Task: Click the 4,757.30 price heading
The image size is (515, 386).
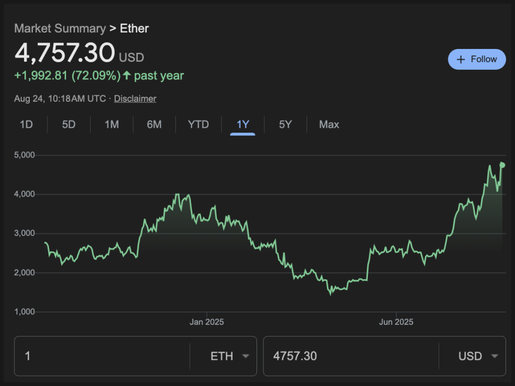Action: click(65, 53)
